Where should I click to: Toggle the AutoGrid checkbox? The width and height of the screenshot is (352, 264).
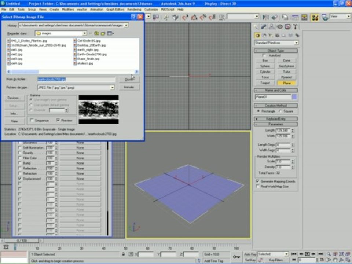(x=264, y=55)
